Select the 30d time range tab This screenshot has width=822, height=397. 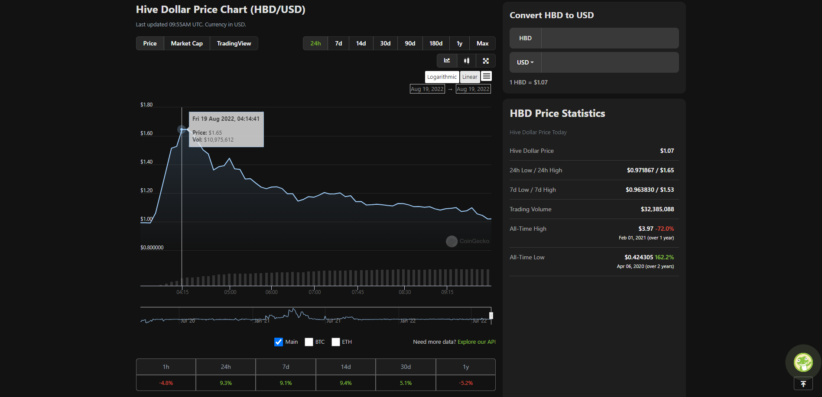[385, 43]
